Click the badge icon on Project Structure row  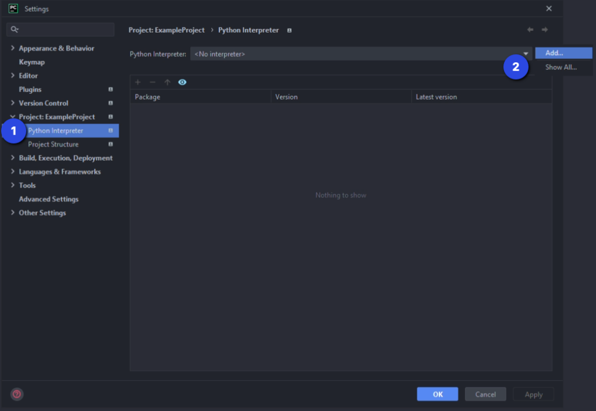(111, 144)
